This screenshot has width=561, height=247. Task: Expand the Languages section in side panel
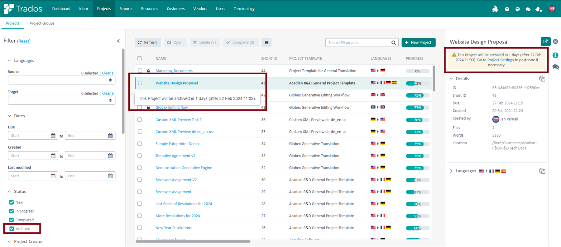click(451, 171)
